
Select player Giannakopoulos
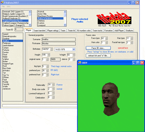[10, 36]
